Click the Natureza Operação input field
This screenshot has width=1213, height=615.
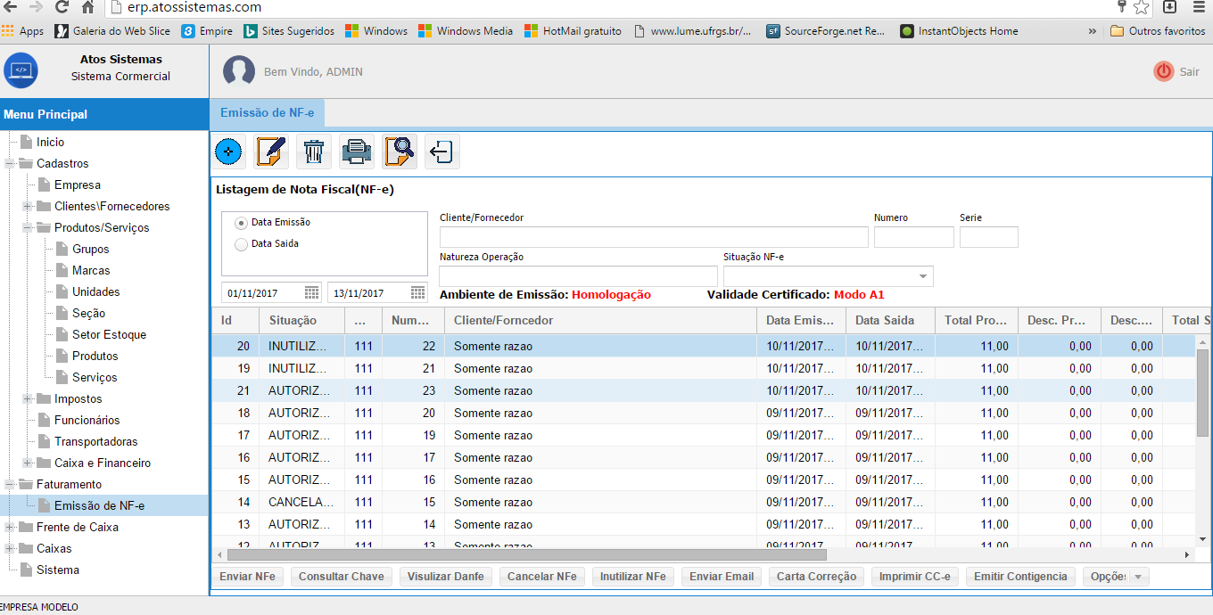pyautogui.click(x=579, y=276)
